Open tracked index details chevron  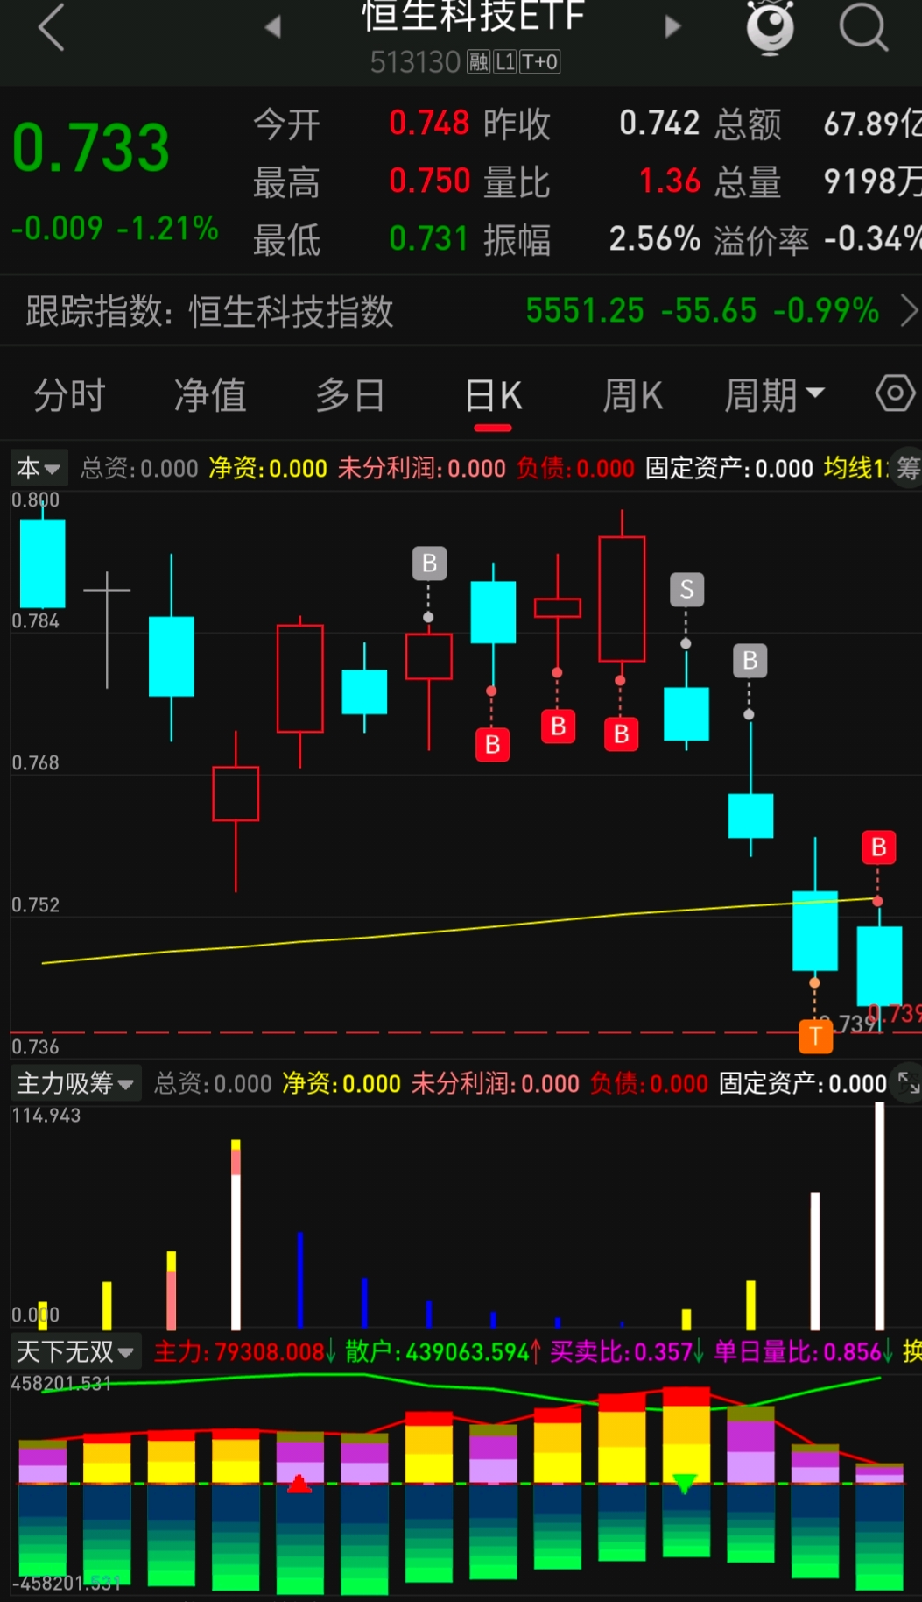(x=910, y=310)
